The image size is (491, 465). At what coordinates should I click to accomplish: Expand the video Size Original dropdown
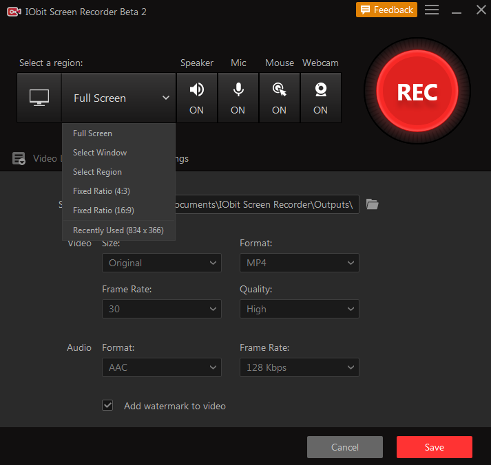162,263
